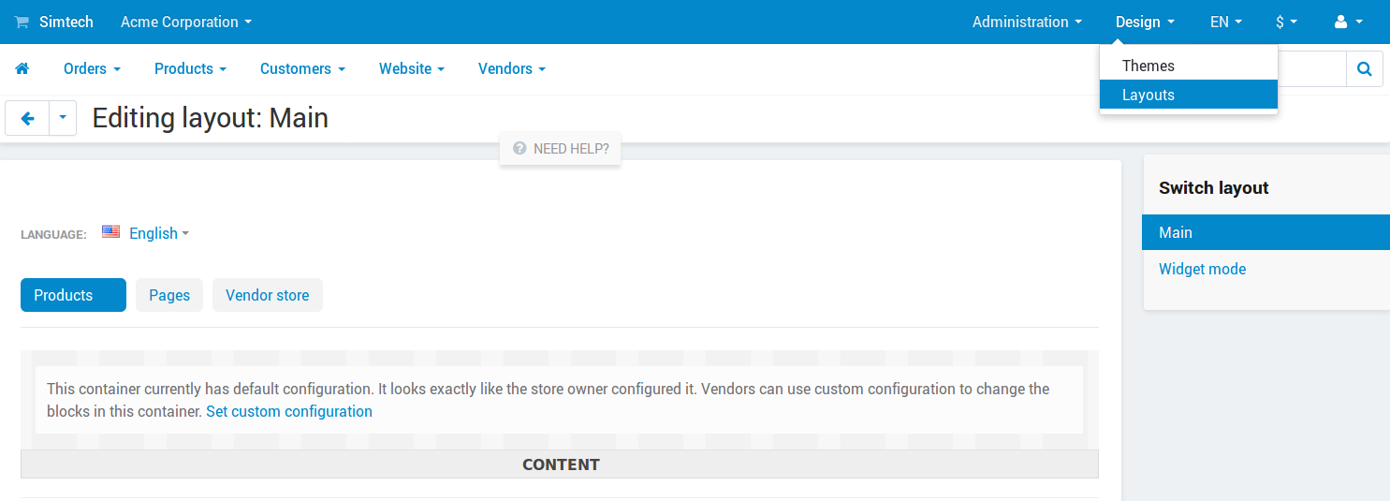
Task: Select the Products layout tab
Action: [x=73, y=295]
